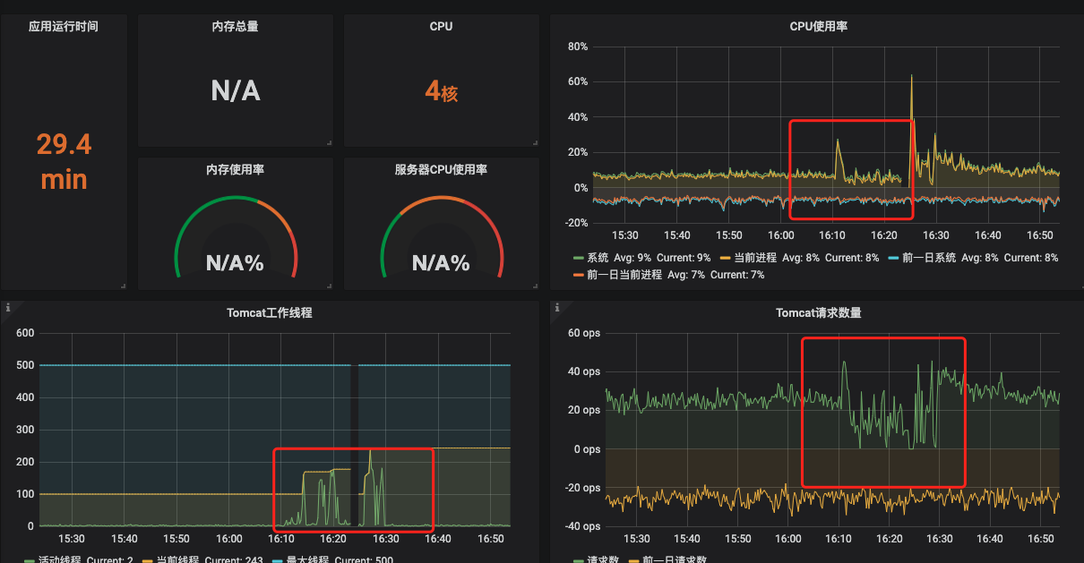This screenshot has width=1084, height=563.
Task: Click the 4核 value in CPU panel
Action: [442, 91]
